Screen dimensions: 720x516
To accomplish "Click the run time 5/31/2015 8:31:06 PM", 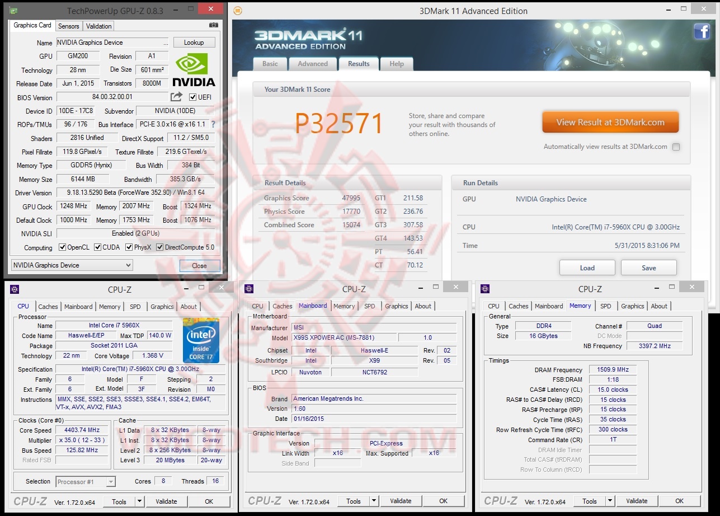I will pos(647,246).
